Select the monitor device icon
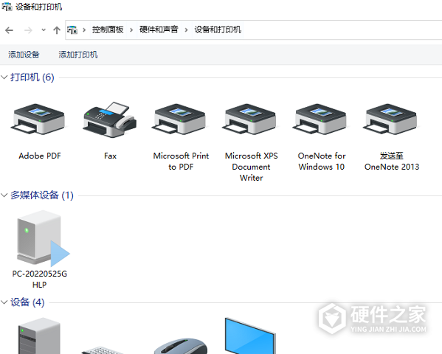Screen dimensions: 442x354 pos(250,336)
